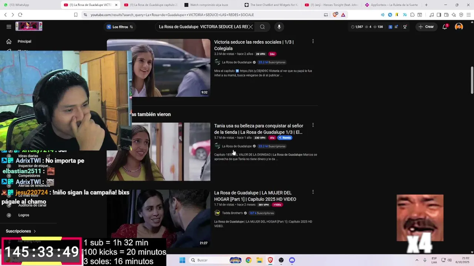Start voice search with the microphone icon
The height and width of the screenshot is (266, 474).
[x=279, y=27]
